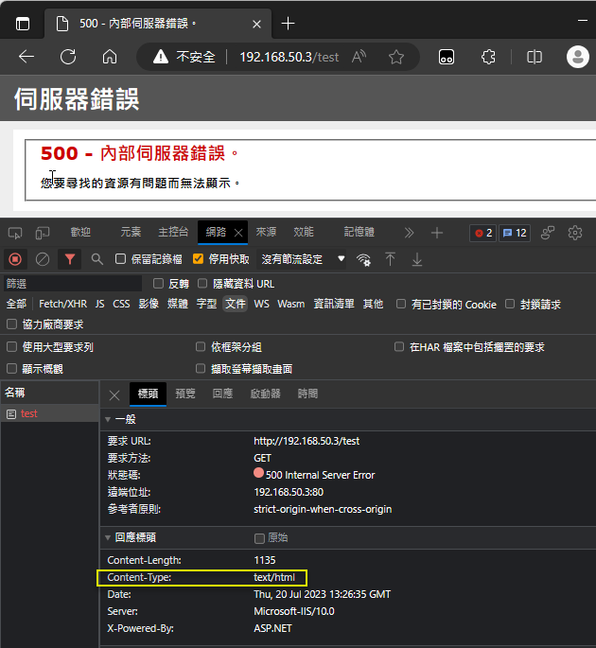
Task: Toggle device emulation icon
Action: pyautogui.click(x=43, y=233)
